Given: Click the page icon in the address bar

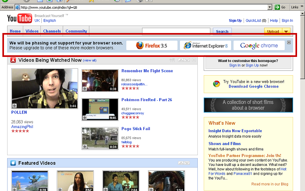Looking at the screenshot, I should point(17,8).
